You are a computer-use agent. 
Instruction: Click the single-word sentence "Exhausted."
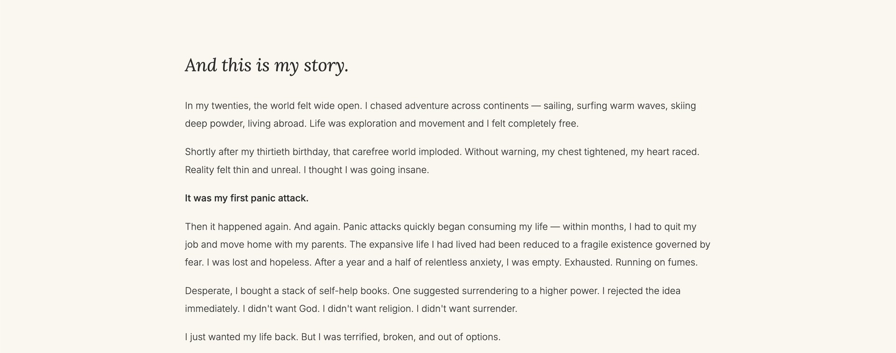588,262
